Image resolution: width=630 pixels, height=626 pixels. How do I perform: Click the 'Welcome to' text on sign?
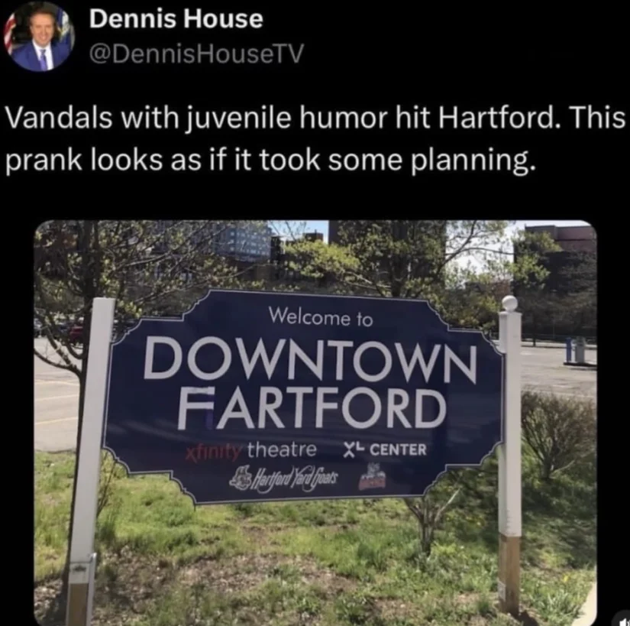pyautogui.click(x=321, y=316)
